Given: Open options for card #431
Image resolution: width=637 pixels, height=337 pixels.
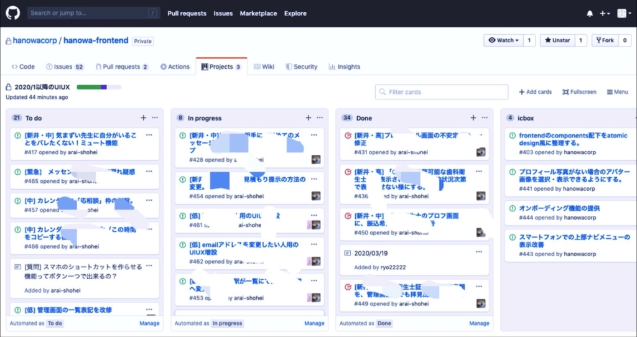Looking at the screenshot, I should (479, 135).
